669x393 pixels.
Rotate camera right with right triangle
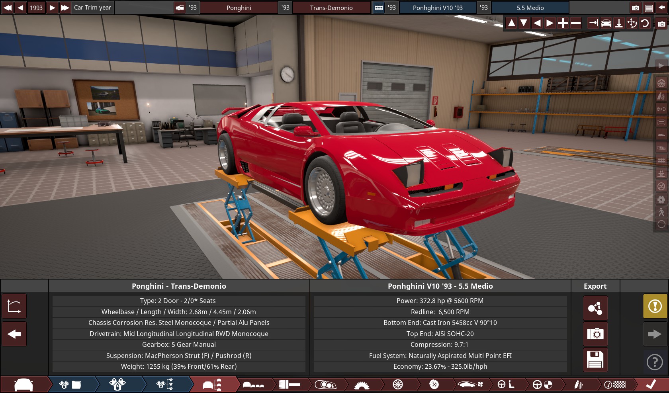point(550,23)
